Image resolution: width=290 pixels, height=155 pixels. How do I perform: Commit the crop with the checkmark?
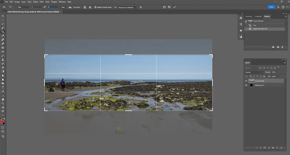click(x=175, y=7)
